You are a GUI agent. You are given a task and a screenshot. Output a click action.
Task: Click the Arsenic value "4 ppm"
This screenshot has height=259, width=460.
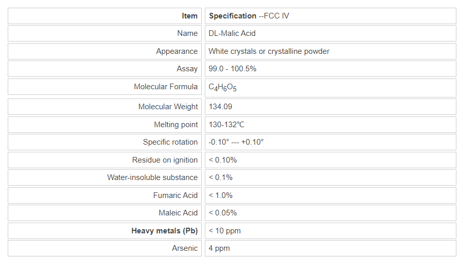219,248
